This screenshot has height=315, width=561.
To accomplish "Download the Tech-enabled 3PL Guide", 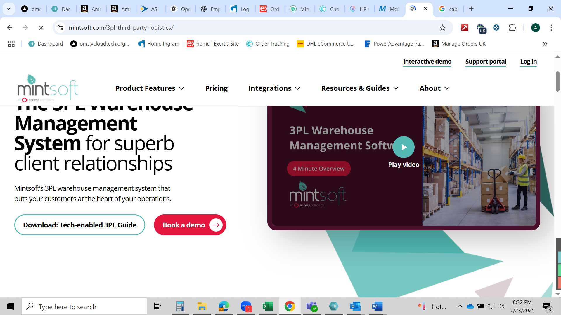I will point(79,225).
